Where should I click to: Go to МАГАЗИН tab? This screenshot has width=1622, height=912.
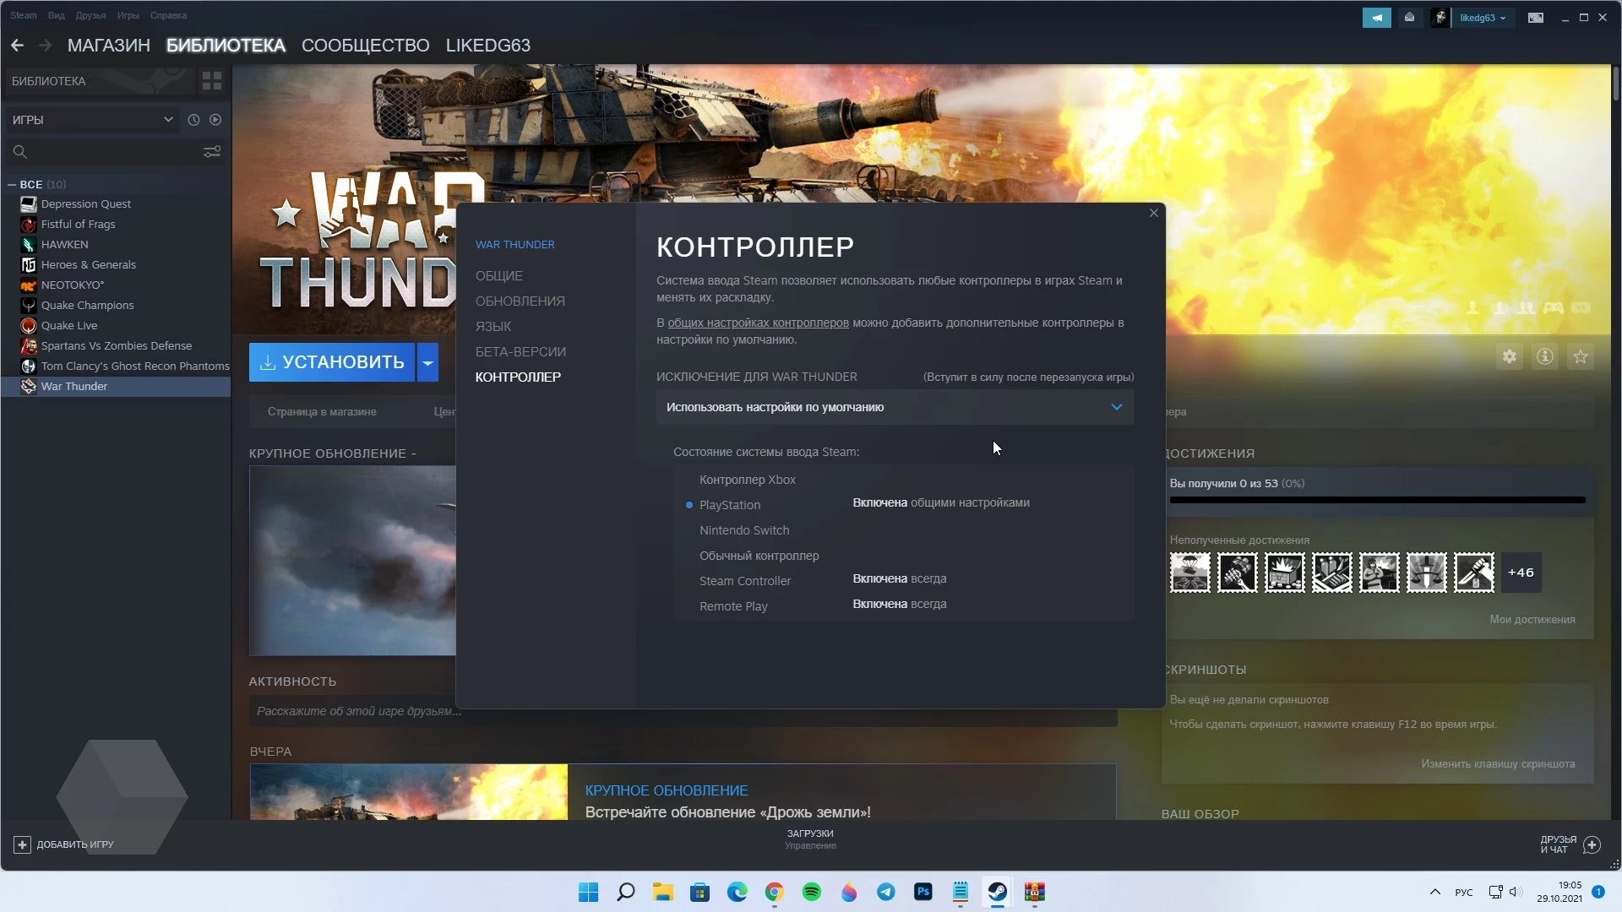(x=109, y=46)
